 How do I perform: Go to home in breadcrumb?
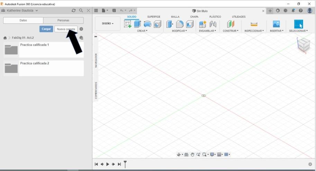[x=5, y=38]
